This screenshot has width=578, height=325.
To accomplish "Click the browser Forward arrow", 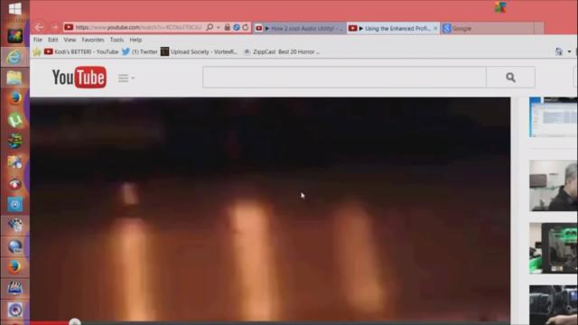I will [54, 27].
